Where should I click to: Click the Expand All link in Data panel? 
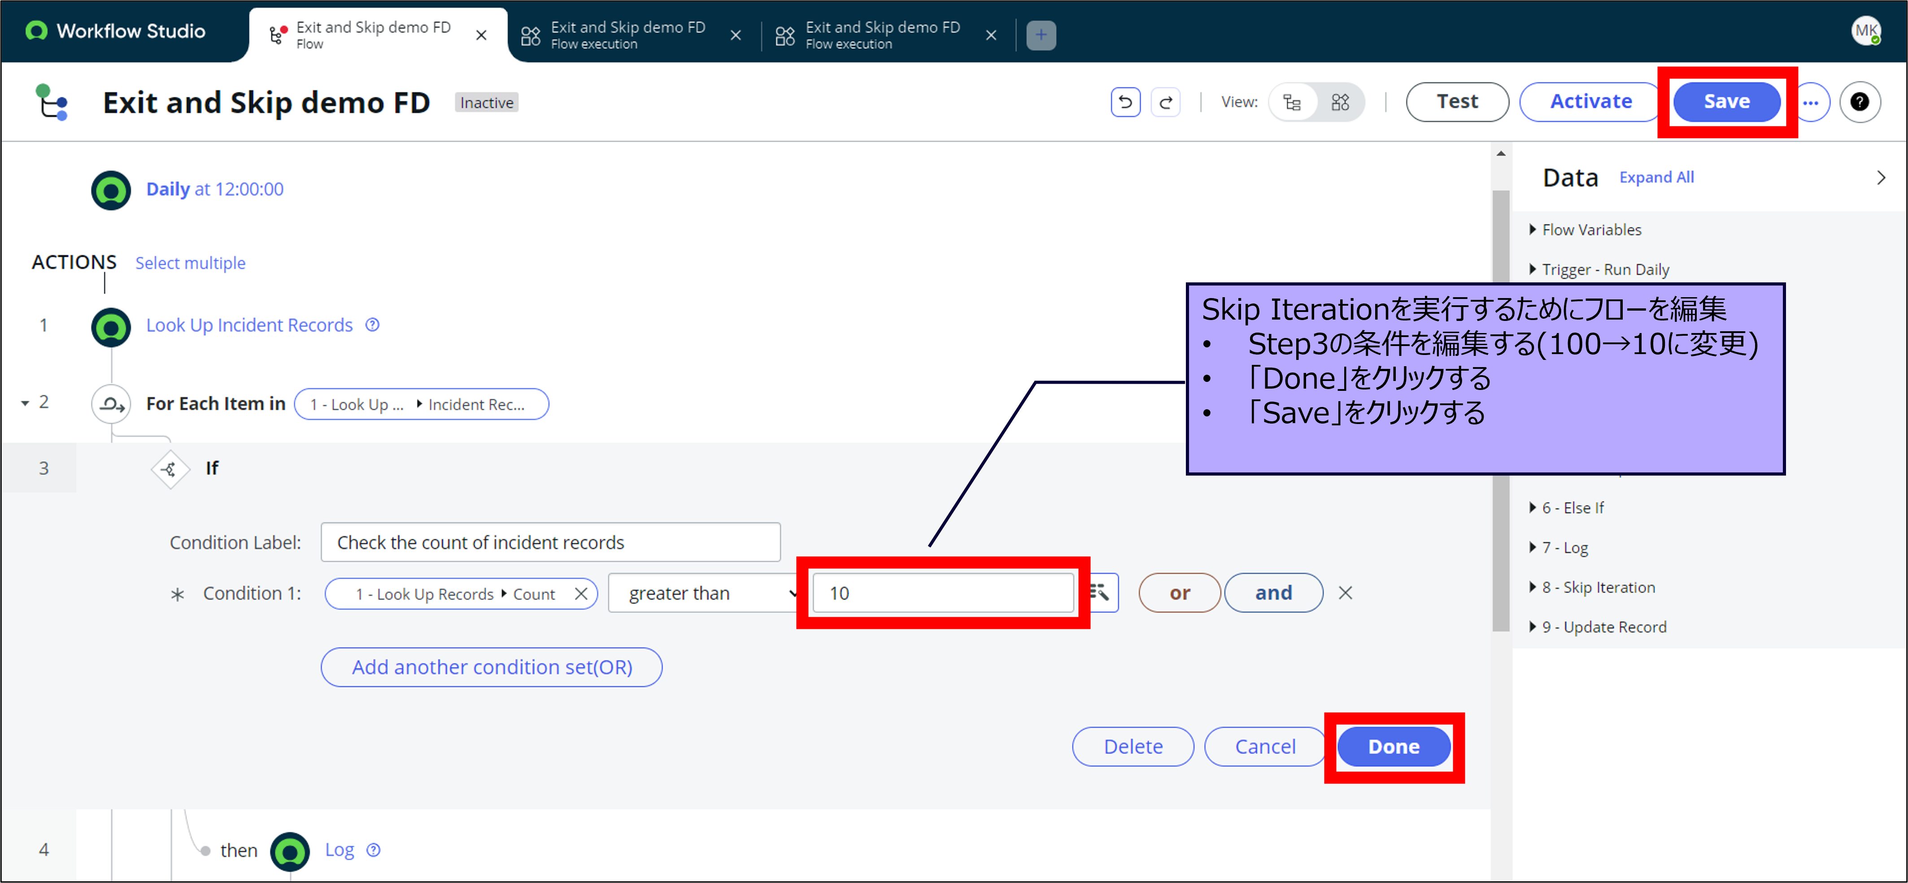point(1656,177)
